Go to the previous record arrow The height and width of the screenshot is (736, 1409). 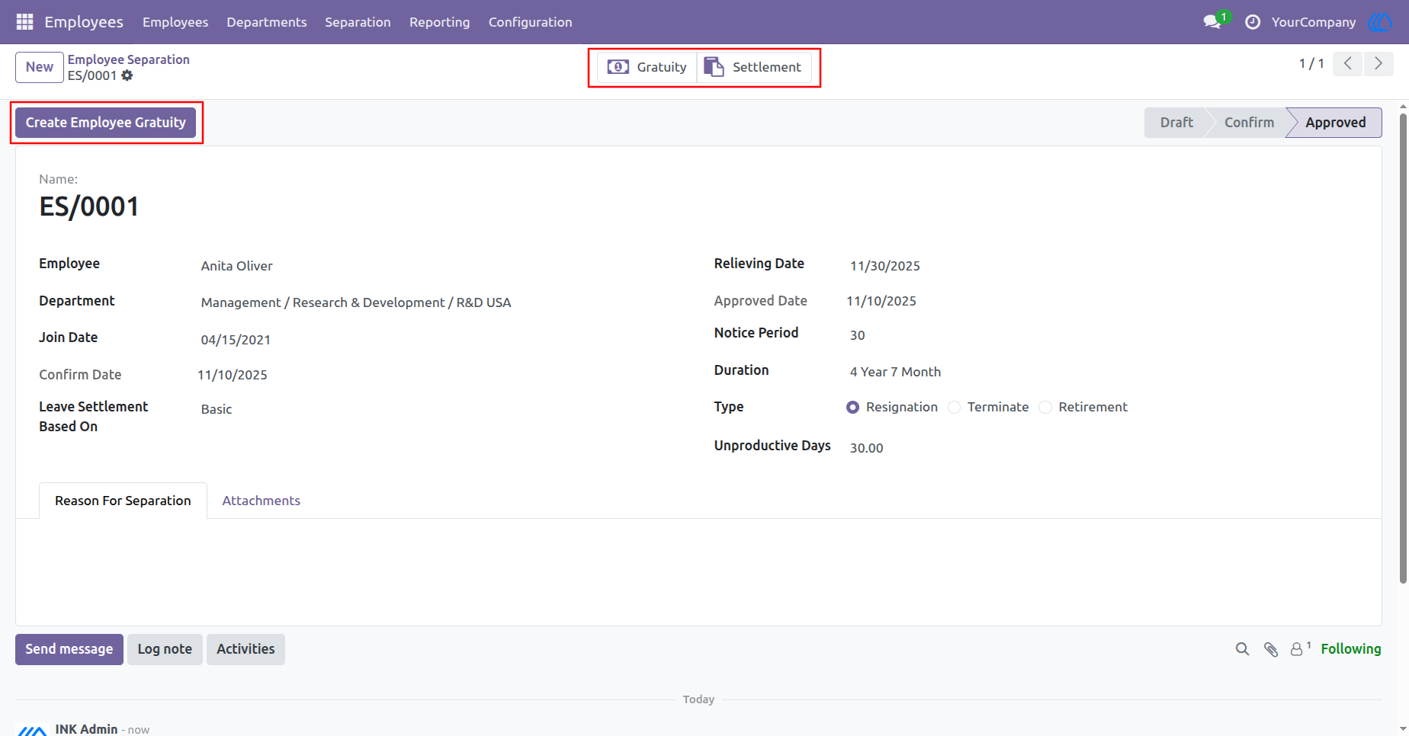coord(1347,64)
